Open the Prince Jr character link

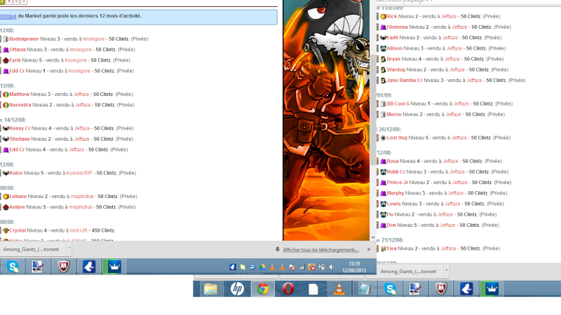397,183
